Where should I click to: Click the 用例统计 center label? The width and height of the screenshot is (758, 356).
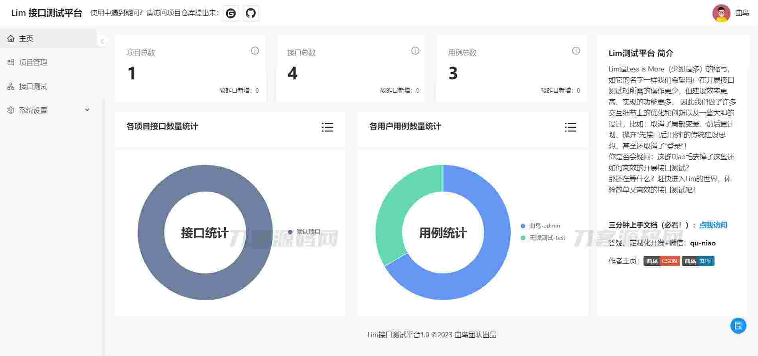[x=443, y=233]
